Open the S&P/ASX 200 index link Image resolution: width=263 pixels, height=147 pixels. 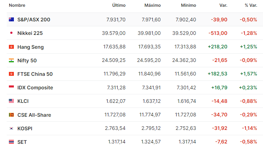coord(34,20)
